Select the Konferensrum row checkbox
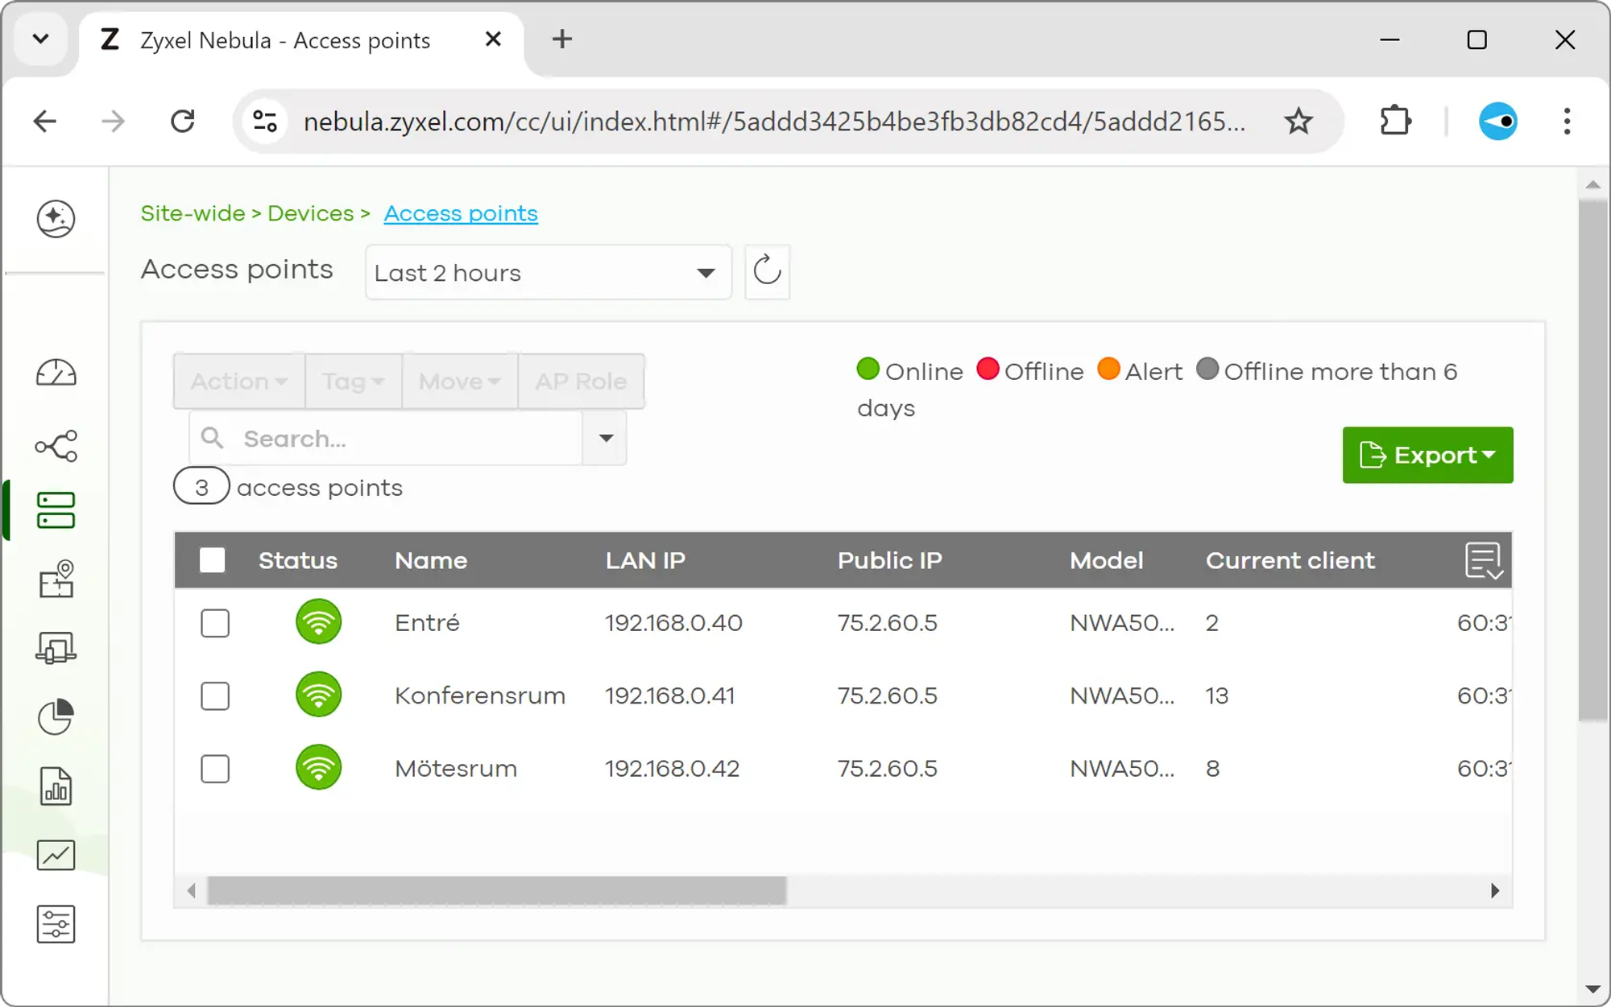 pyautogui.click(x=215, y=695)
